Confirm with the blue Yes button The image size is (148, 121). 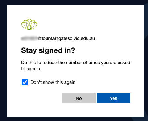click(114, 98)
